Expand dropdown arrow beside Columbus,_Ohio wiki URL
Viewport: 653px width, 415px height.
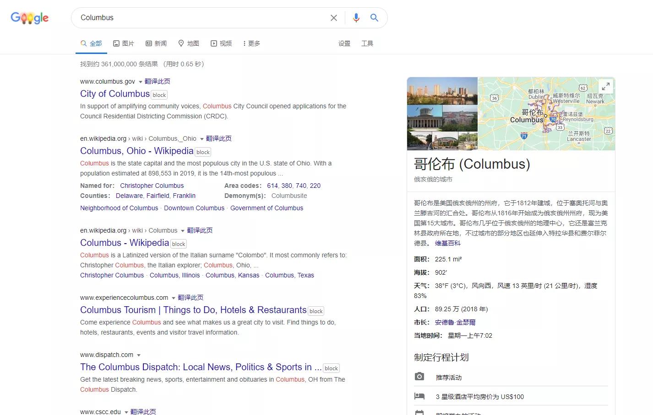coord(201,139)
